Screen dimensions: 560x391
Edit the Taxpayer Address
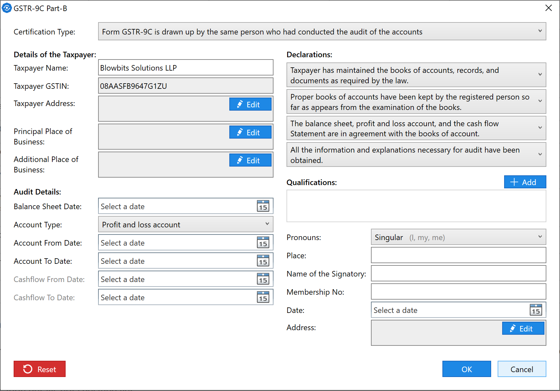[x=250, y=104]
